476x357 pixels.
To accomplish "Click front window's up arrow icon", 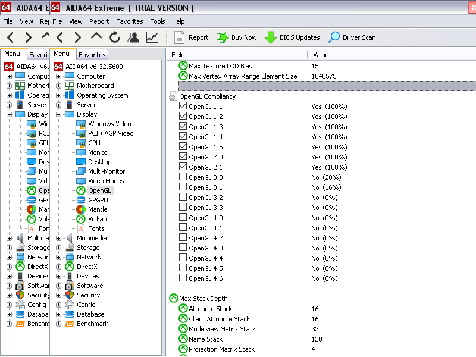I will [96, 36].
